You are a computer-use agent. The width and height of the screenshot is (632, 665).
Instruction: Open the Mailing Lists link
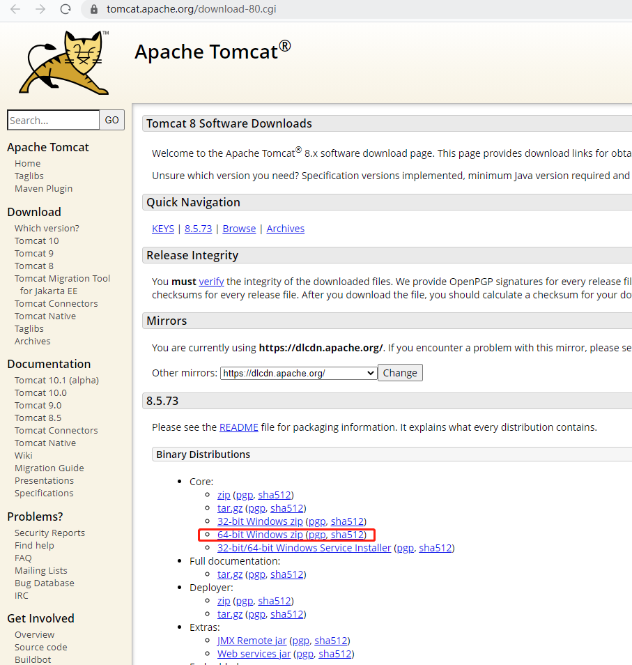point(40,570)
